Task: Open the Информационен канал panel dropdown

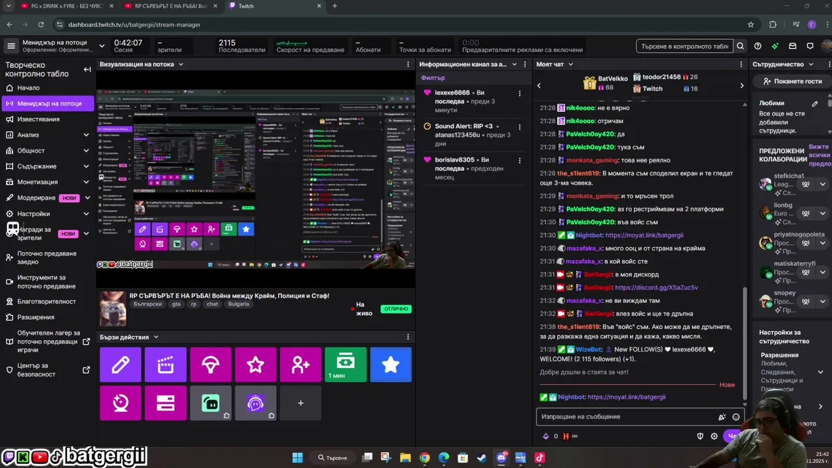Action: pyautogui.click(x=513, y=64)
